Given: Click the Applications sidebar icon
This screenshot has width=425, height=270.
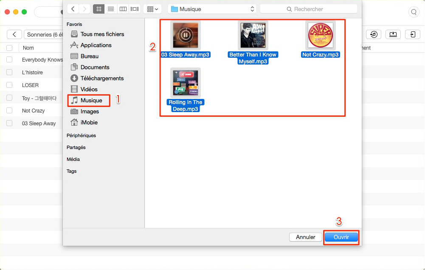Looking at the screenshot, I should click(74, 45).
